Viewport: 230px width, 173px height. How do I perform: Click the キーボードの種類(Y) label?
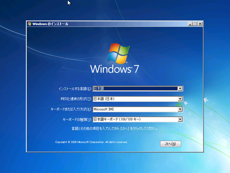coord(77,119)
